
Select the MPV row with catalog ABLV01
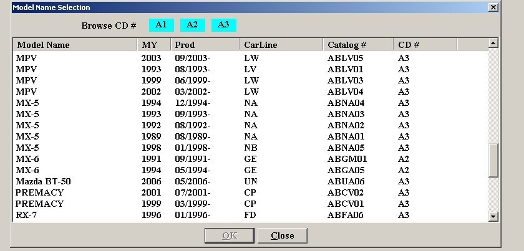[251, 69]
